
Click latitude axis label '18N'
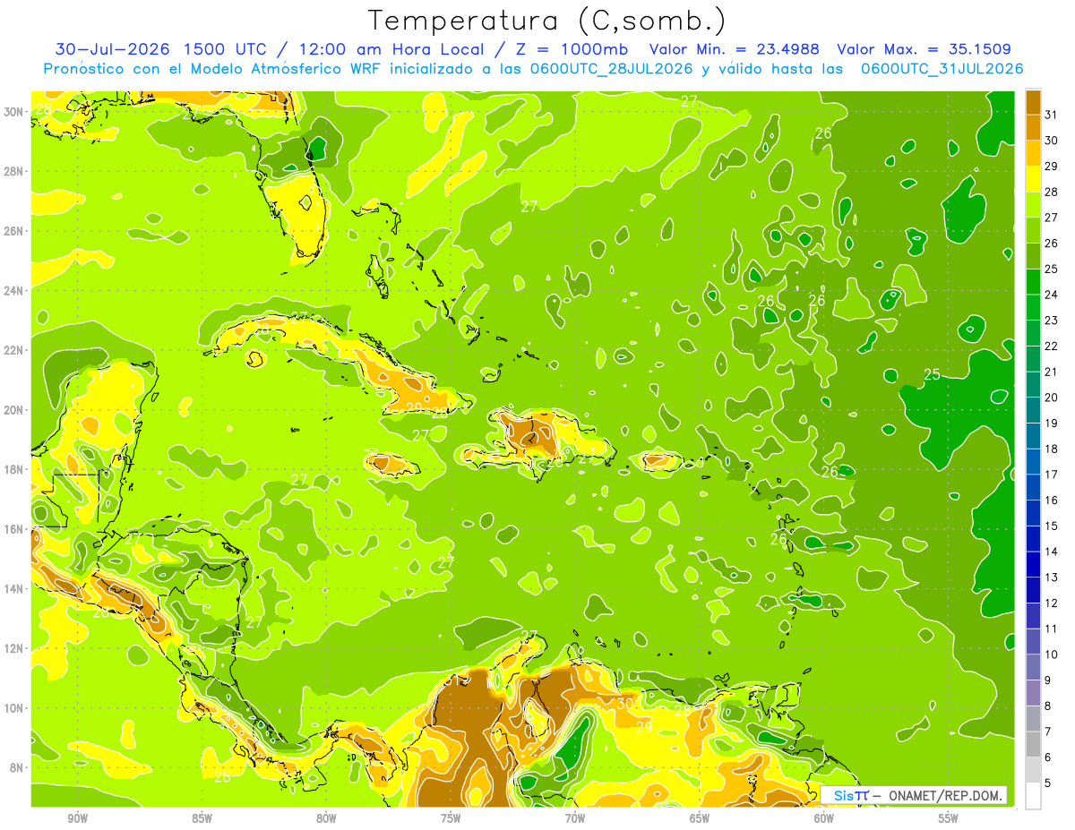tap(15, 469)
